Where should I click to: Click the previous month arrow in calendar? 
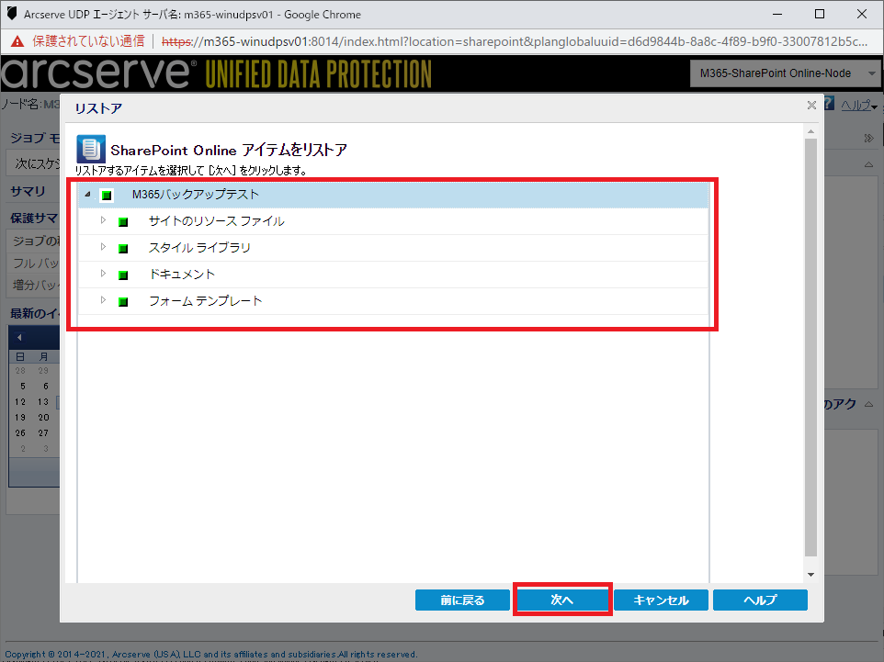click(19, 338)
